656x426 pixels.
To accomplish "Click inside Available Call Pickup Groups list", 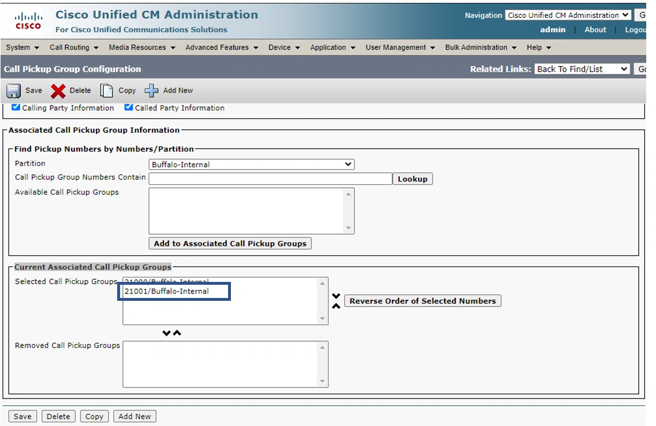I will pyautogui.click(x=246, y=211).
